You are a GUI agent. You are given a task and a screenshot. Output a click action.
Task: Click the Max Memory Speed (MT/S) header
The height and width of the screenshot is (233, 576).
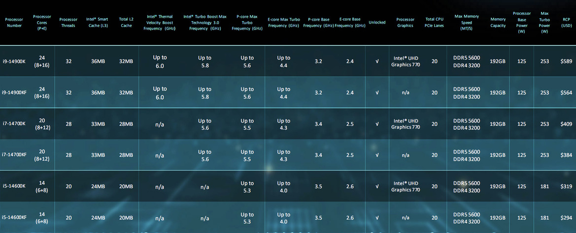click(x=467, y=22)
